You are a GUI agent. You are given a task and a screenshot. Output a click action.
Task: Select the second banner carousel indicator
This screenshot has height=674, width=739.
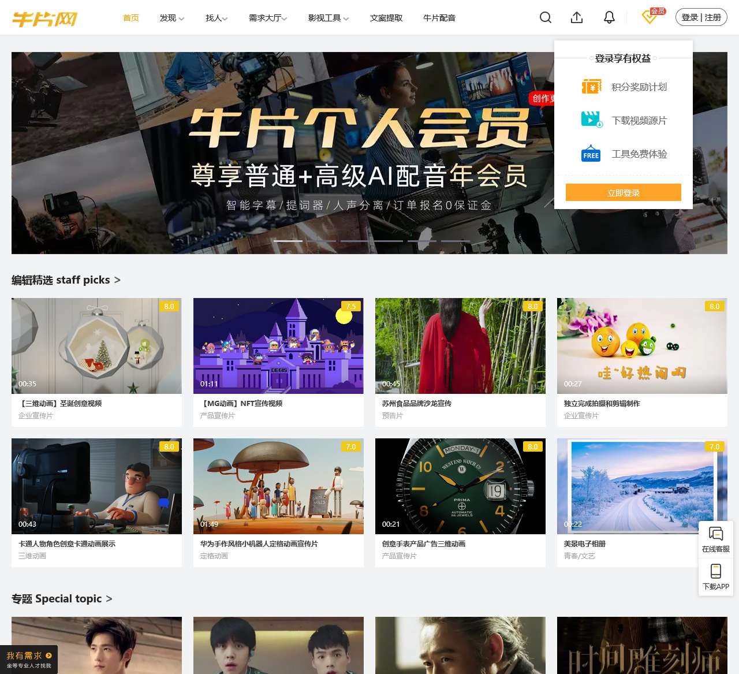pos(322,241)
